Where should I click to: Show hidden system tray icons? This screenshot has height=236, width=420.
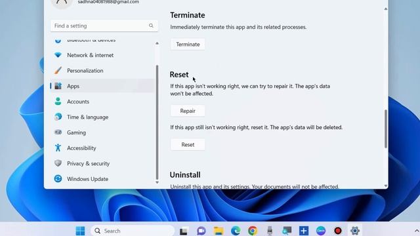pos(417,231)
